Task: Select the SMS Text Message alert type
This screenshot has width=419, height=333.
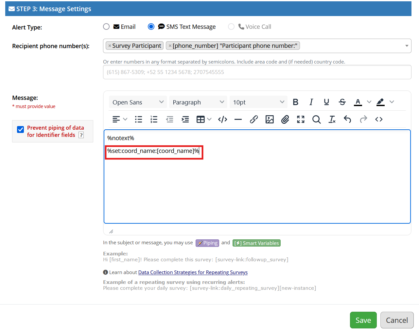Action: point(151,27)
